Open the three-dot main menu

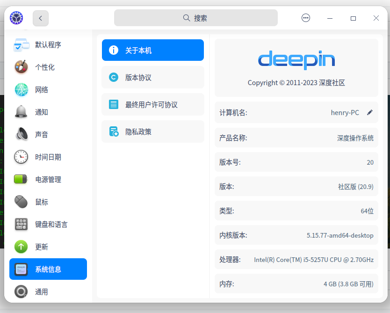pyautogui.click(x=306, y=18)
